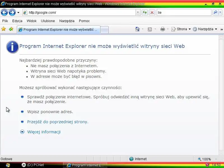Stop loading with the red X icon
This screenshot has width=224, height=168.
click(x=152, y=12)
